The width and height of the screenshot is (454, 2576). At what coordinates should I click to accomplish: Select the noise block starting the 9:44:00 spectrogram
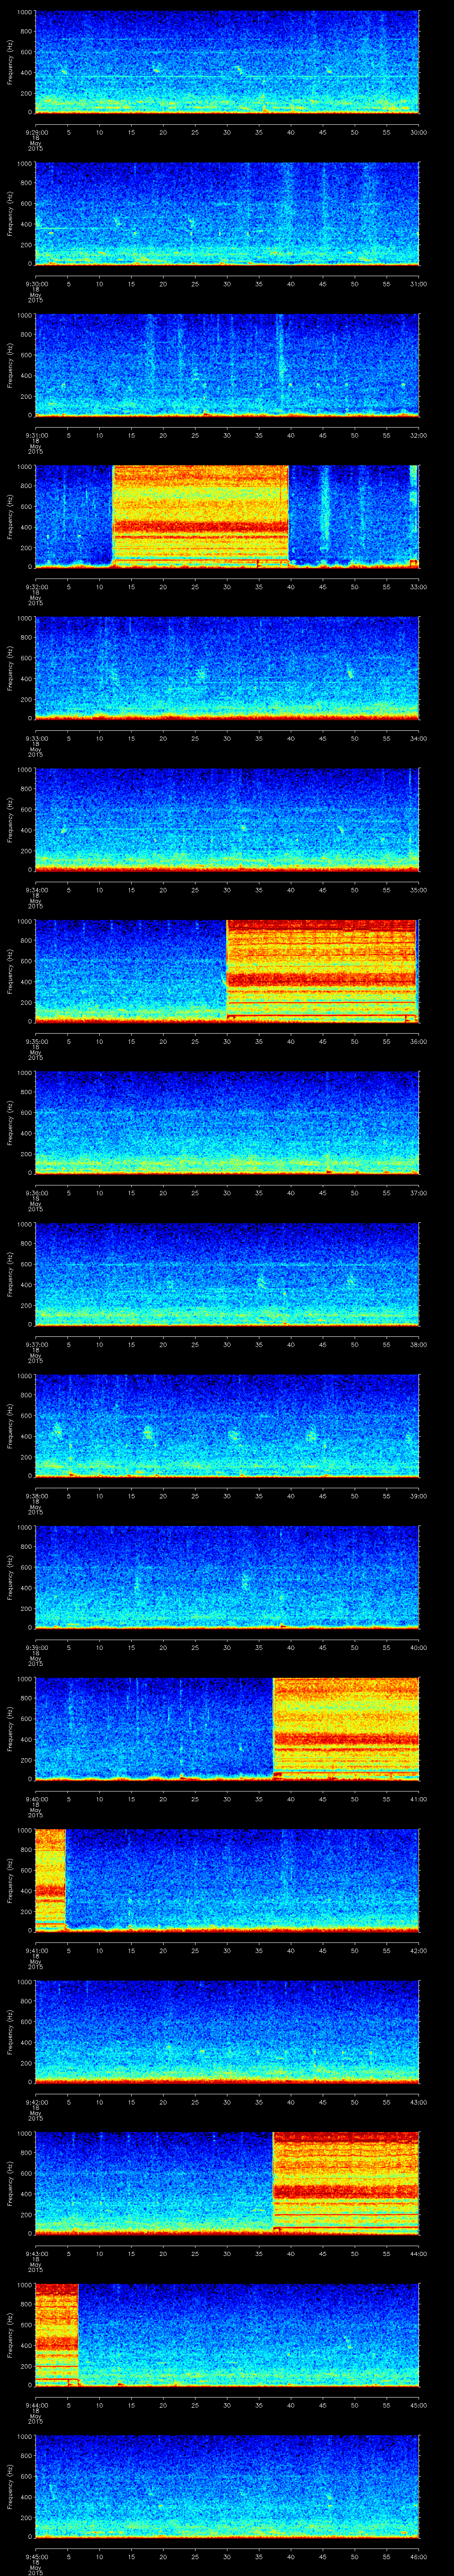57,2334
